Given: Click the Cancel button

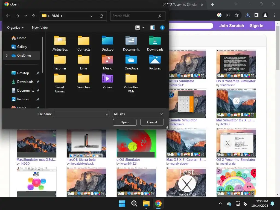Looking at the screenshot, I should [x=152, y=122].
